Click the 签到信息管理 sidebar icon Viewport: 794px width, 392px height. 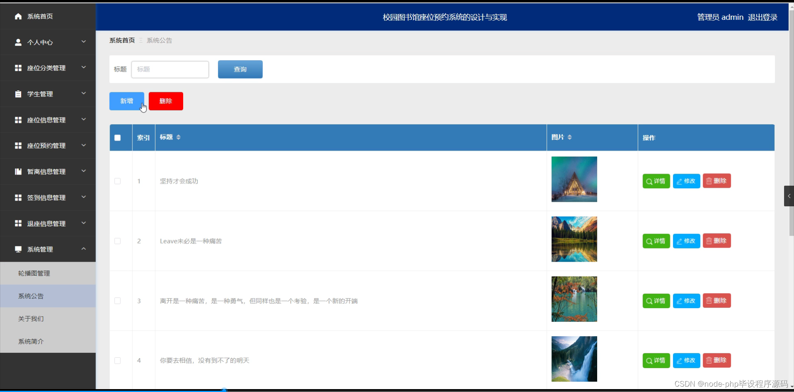coord(18,197)
